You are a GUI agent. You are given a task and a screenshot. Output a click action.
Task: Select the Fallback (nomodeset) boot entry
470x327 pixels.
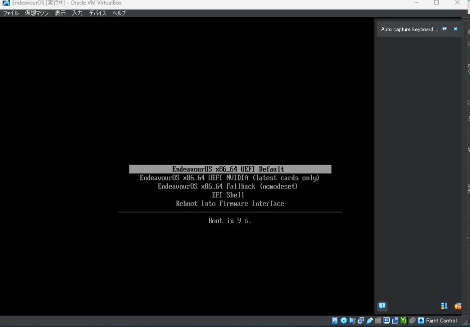(x=228, y=187)
